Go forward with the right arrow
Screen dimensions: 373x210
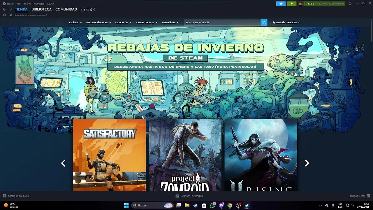tap(10, 9)
